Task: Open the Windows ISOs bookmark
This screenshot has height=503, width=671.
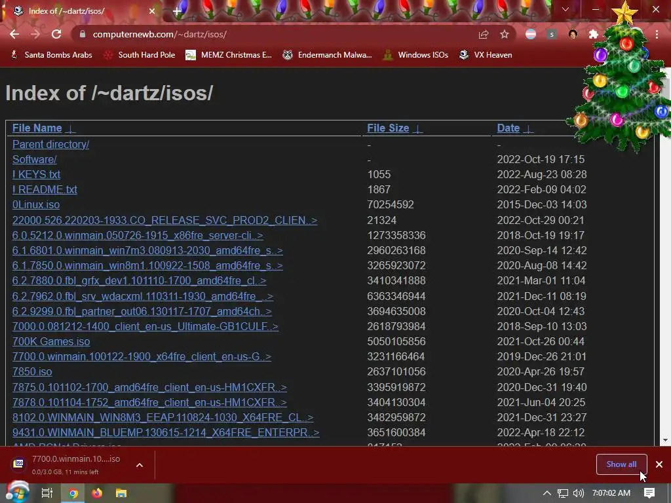Action: (x=415, y=55)
